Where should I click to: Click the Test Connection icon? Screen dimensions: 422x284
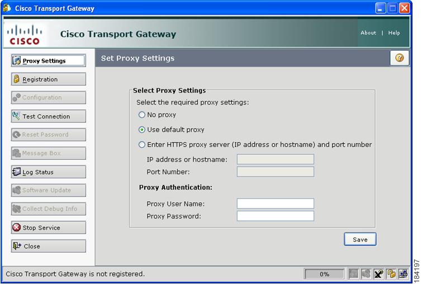tap(17, 116)
